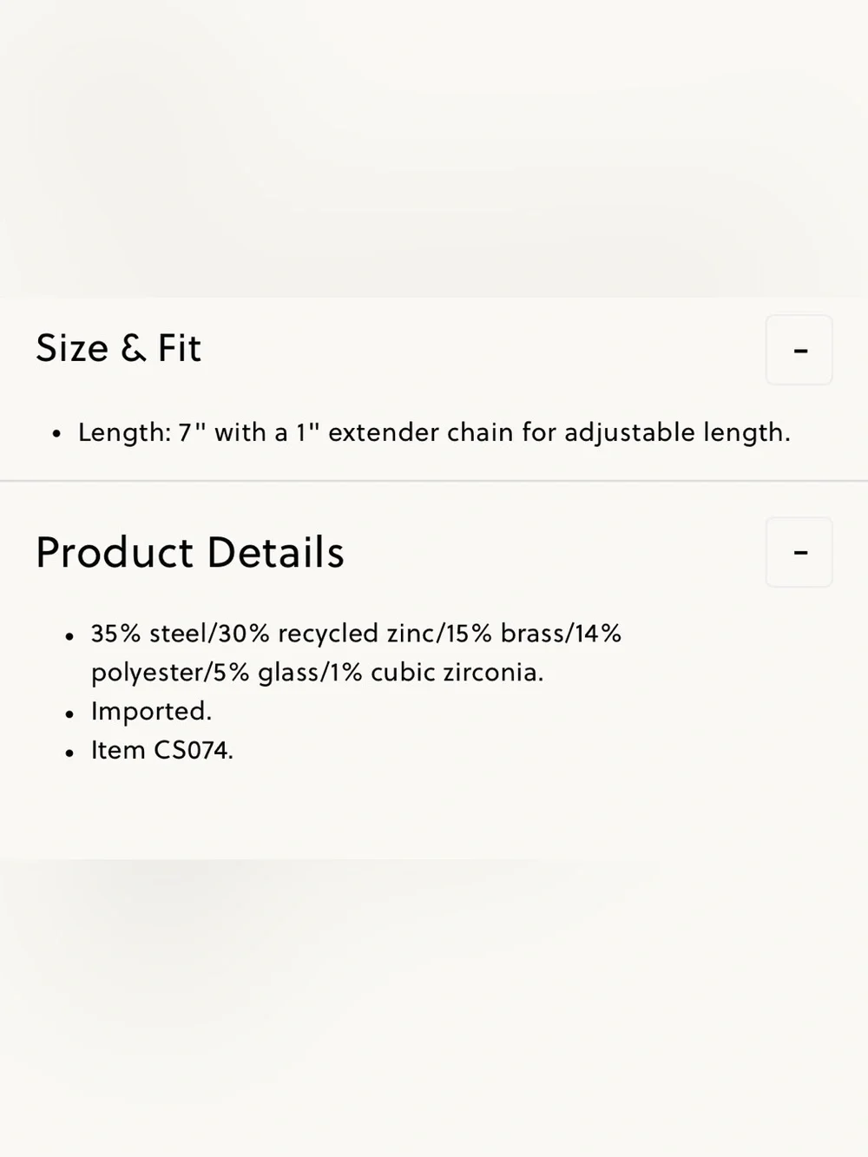
Task: Click the Product Details heading
Action: point(190,552)
